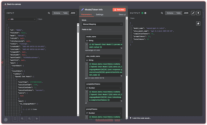Click the Test step button
The height and width of the screenshot is (125, 207).
click(x=119, y=10)
